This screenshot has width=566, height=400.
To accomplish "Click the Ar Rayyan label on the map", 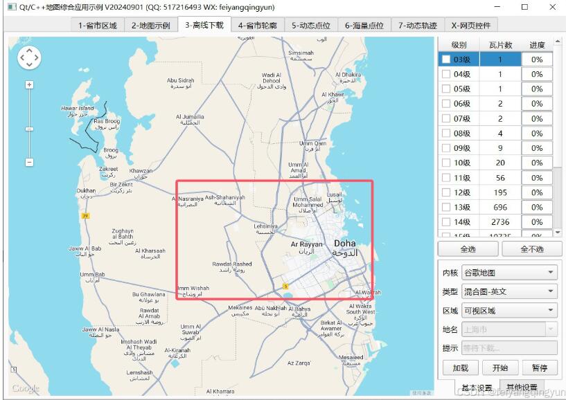I will point(306,244).
